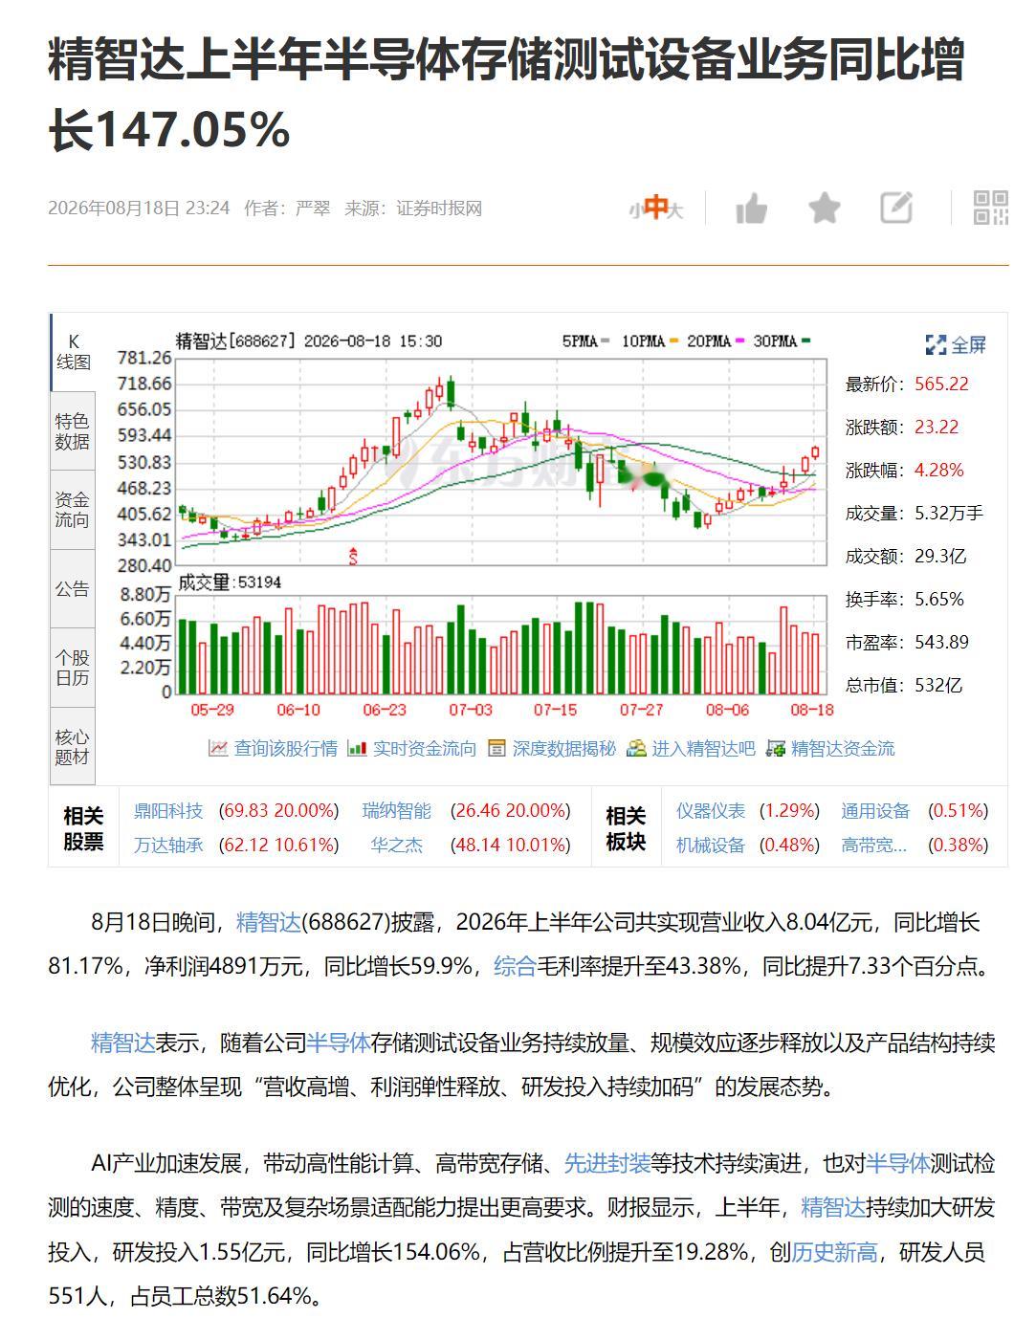Screen dimensions: 1036x1340
Task: Open sector 高带宽…
Action: [x=874, y=845]
